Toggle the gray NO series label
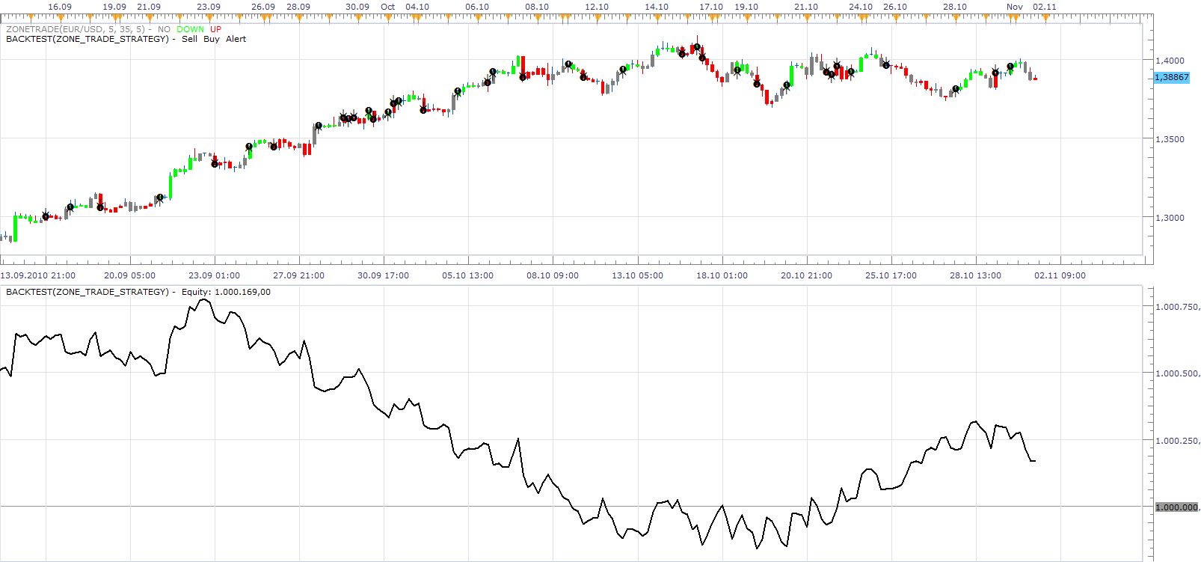The height and width of the screenshot is (562, 1201). [164, 29]
